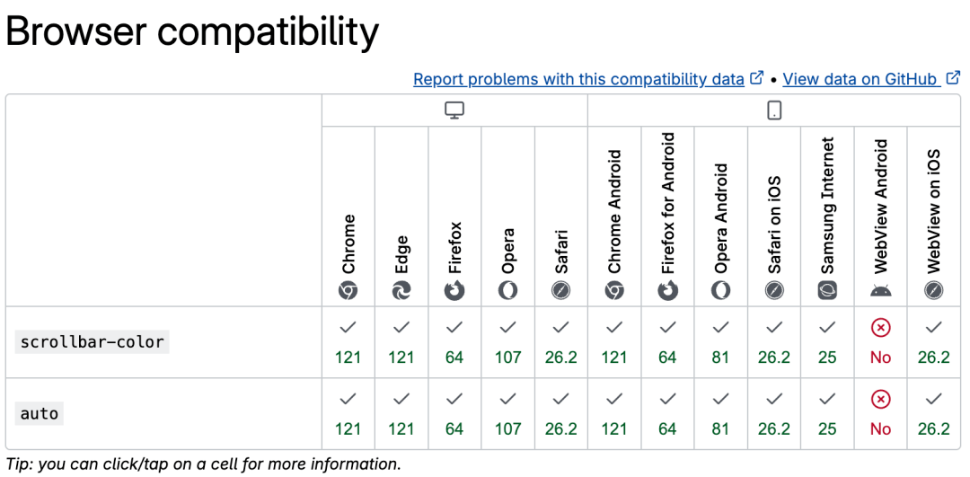970x477 pixels.
Task: Click the desktop Firefox browser logo
Action: (x=454, y=290)
